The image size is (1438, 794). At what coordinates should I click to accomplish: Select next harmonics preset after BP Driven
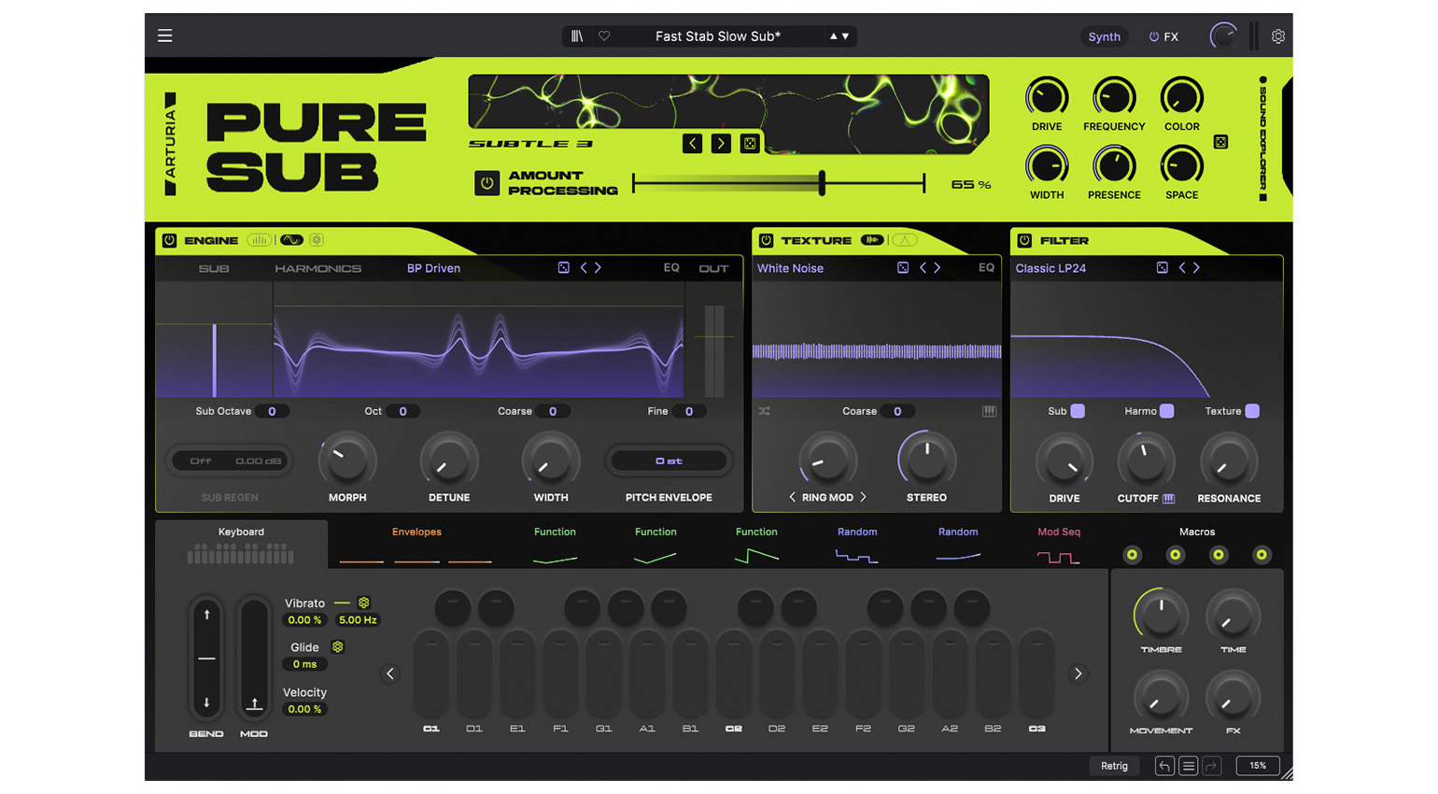pyautogui.click(x=599, y=268)
